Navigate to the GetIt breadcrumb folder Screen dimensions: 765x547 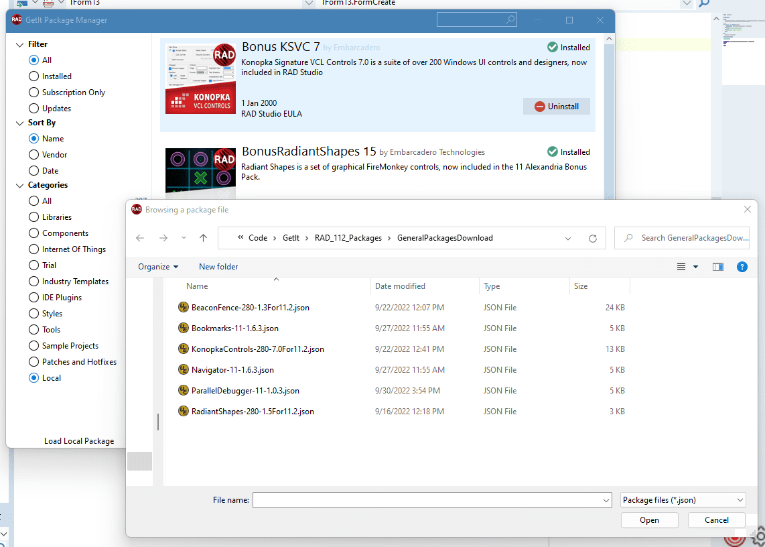[x=291, y=238]
